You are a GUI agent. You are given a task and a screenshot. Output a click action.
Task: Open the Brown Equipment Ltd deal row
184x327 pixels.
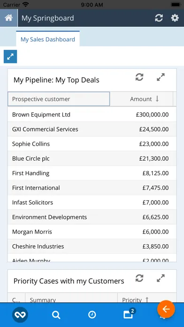(x=92, y=115)
